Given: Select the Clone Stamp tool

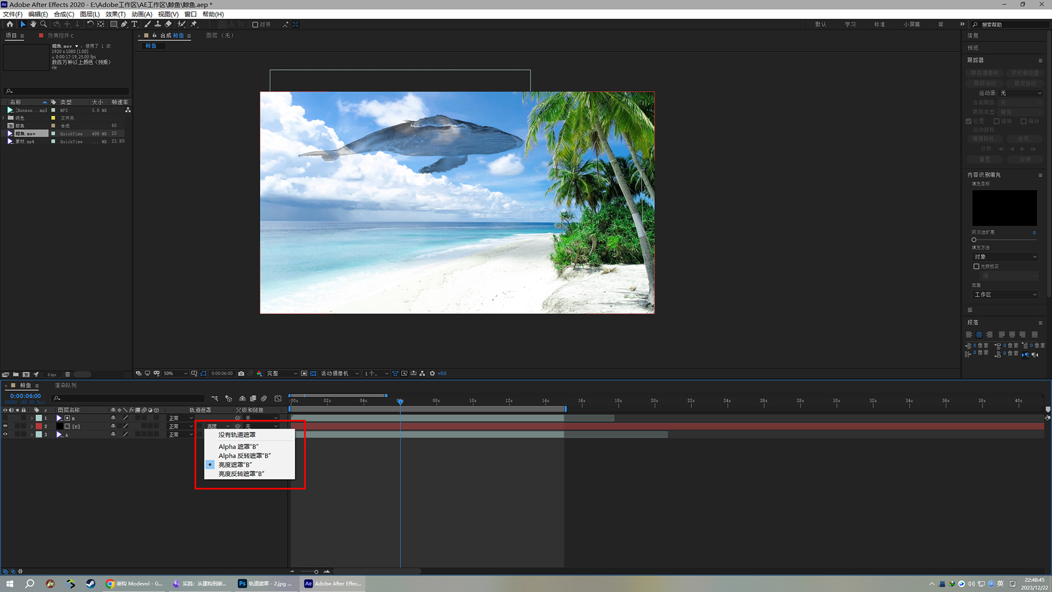Looking at the screenshot, I should (158, 24).
